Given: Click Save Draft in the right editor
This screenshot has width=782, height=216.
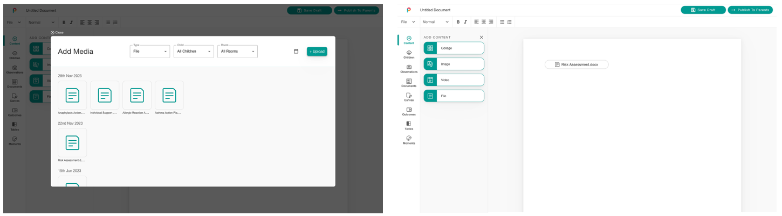Looking at the screenshot, I should click(x=703, y=10).
